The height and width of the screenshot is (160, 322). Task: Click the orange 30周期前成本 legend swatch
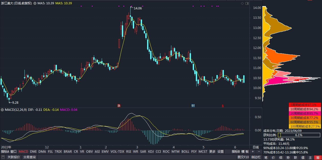pos(304,118)
